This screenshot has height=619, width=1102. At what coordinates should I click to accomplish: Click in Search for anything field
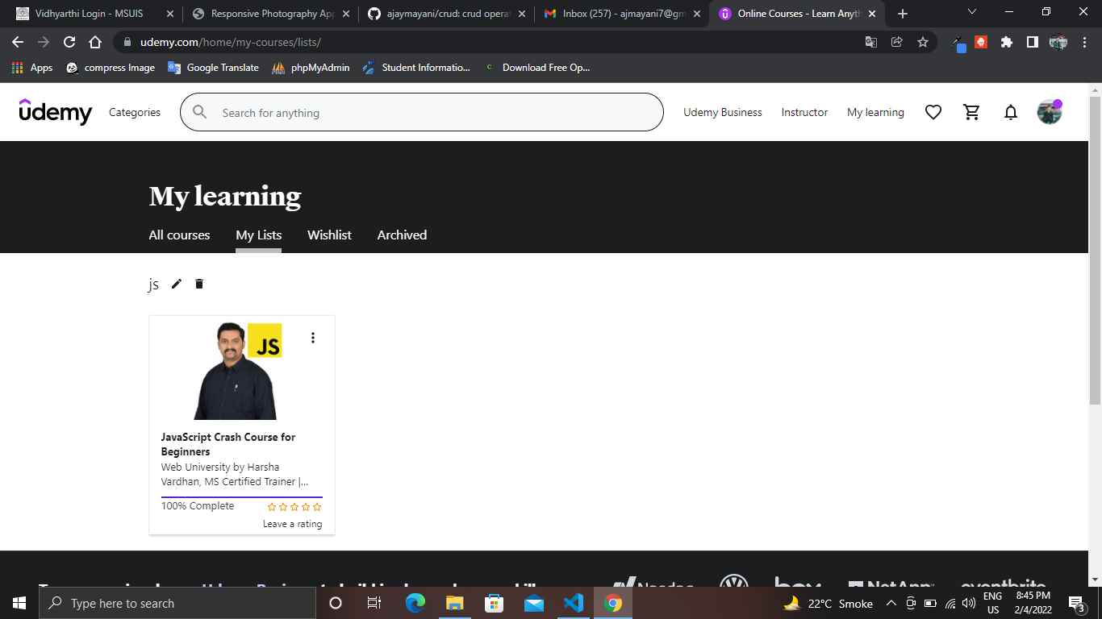click(421, 112)
